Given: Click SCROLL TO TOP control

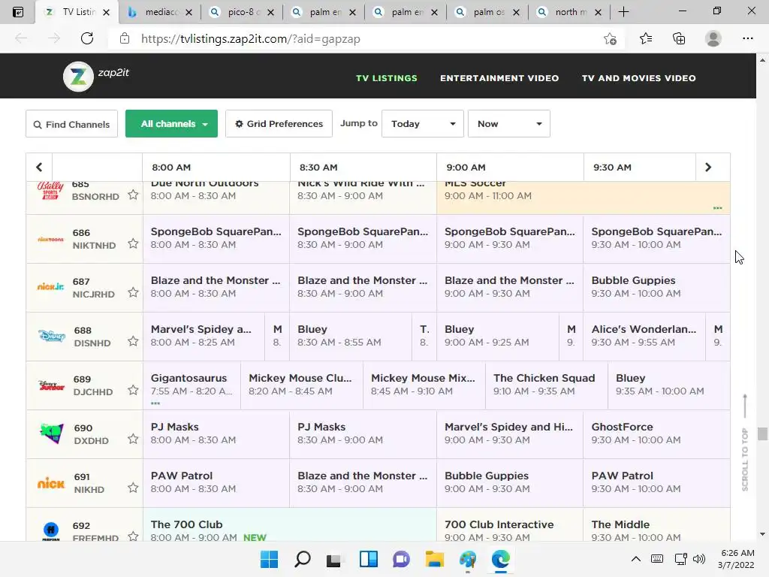Looking at the screenshot, I should point(745,443).
